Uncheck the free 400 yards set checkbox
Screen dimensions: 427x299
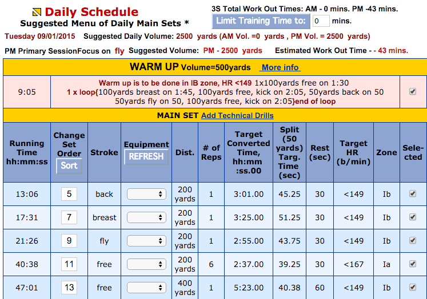tap(412, 288)
